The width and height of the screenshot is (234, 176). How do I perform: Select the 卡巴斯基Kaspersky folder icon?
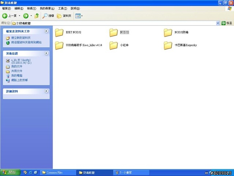pos(168,45)
